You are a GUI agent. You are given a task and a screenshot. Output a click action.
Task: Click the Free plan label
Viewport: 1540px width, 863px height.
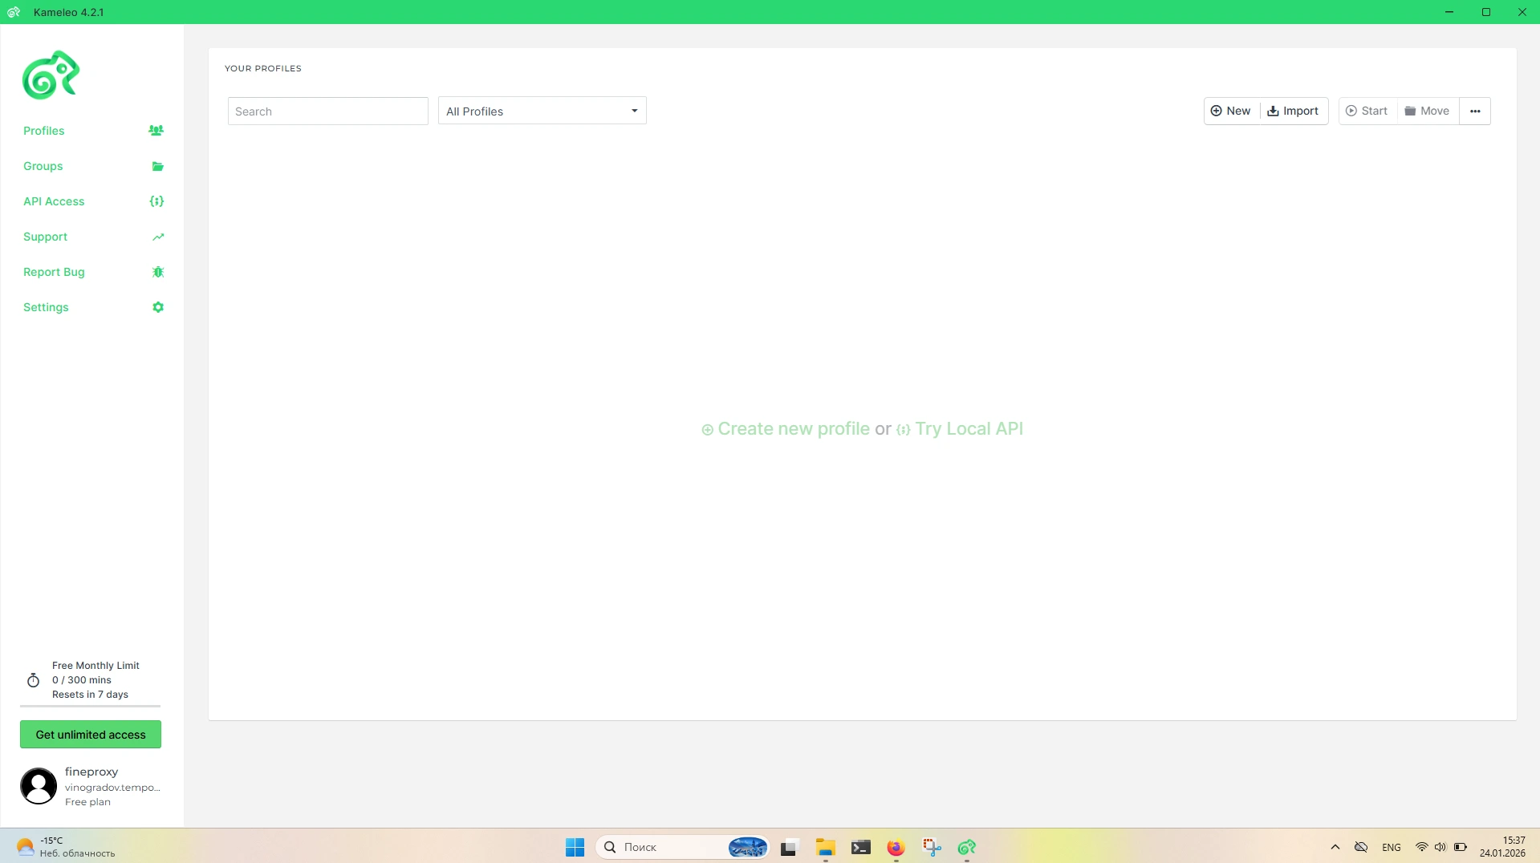tap(87, 802)
